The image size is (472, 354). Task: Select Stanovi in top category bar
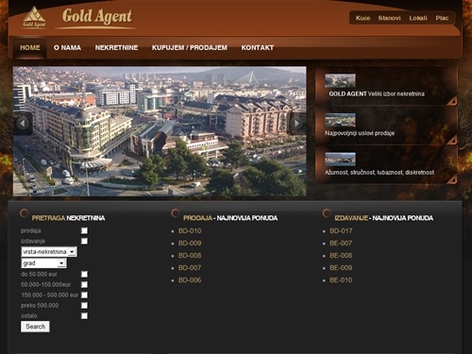389,18
